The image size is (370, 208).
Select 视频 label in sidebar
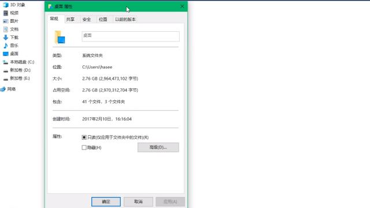click(x=14, y=13)
